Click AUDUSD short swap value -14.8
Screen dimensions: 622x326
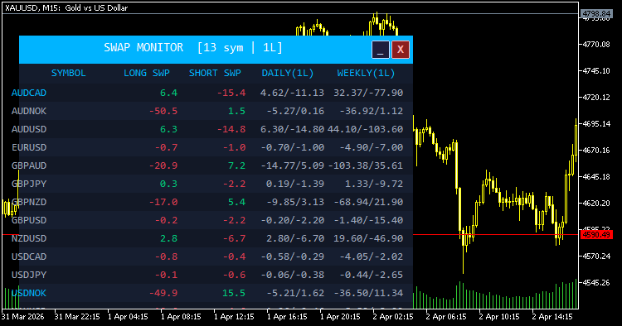[x=231, y=129]
